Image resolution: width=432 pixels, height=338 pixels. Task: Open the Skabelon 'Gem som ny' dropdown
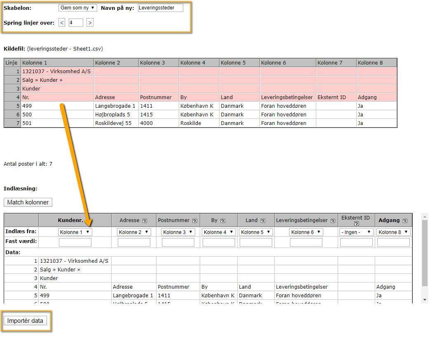click(78, 8)
